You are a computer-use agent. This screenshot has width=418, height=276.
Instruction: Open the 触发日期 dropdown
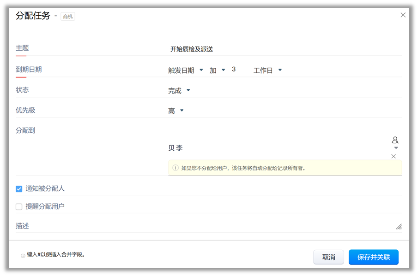(186, 70)
